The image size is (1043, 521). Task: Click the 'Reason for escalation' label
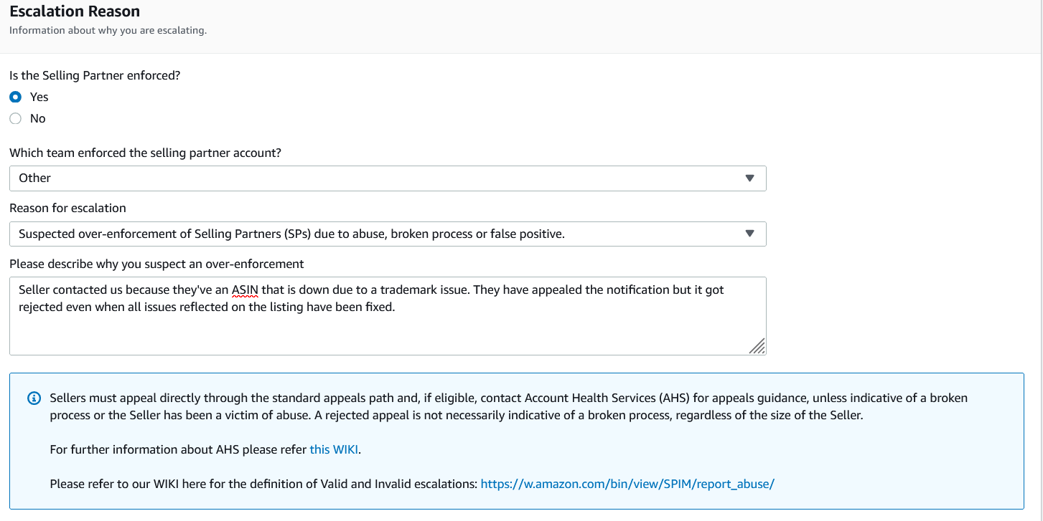click(x=67, y=208)
